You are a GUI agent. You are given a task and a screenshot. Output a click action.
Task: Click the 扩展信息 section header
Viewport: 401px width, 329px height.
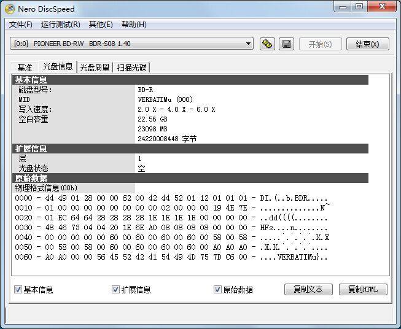pos(190,149)
